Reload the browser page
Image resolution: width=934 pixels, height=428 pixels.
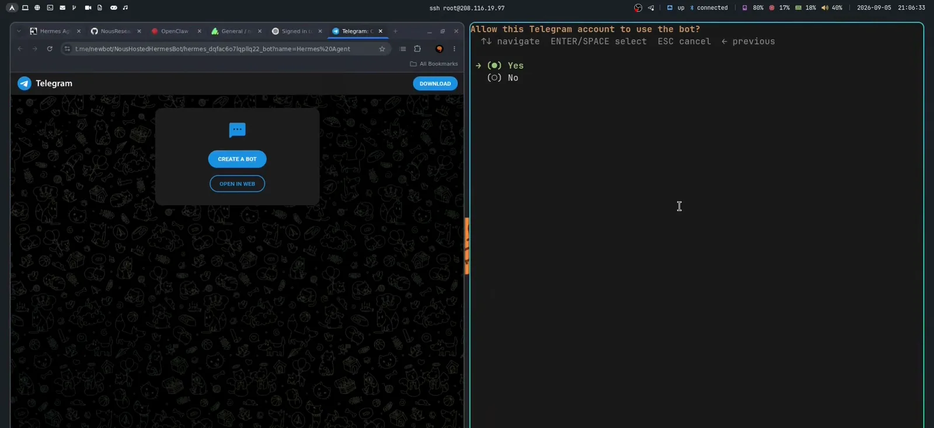coord(50,48)
